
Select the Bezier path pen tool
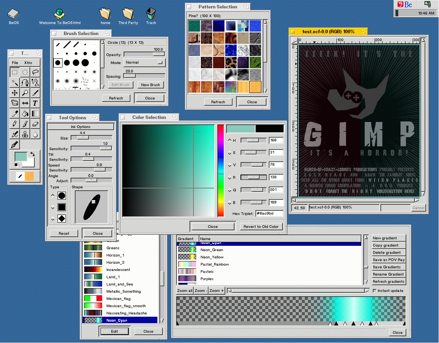click(25, 83)
